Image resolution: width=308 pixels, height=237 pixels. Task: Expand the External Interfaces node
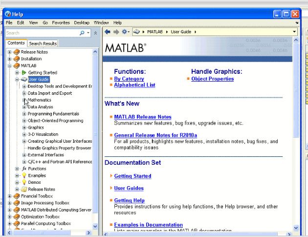pos(24,155)
